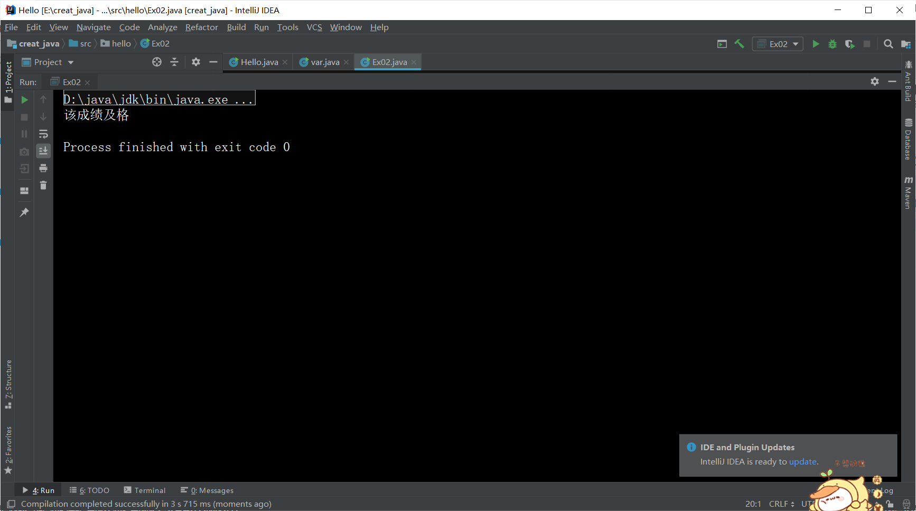Open Project panel settings gear

click(x=196, y=62)
